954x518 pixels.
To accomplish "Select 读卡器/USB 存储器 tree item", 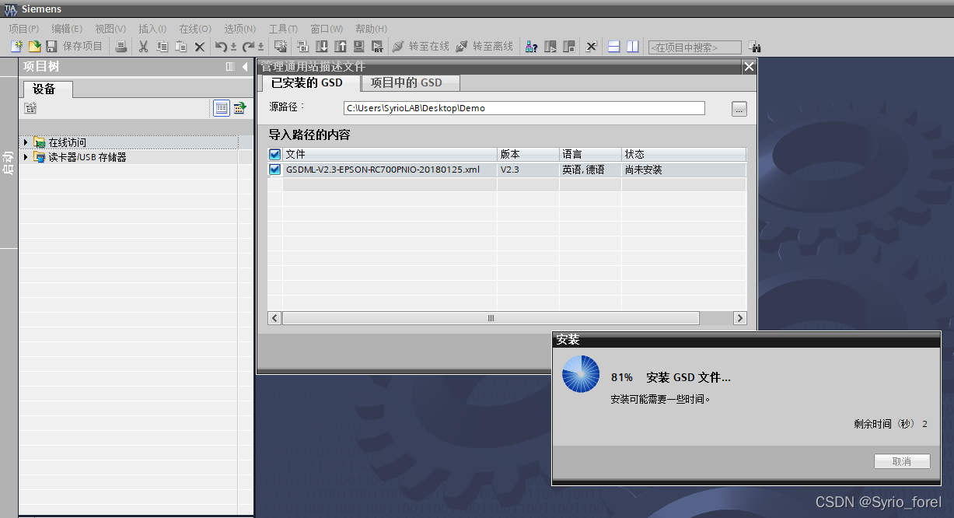I will pyautogui.click(x=87, y=157).
